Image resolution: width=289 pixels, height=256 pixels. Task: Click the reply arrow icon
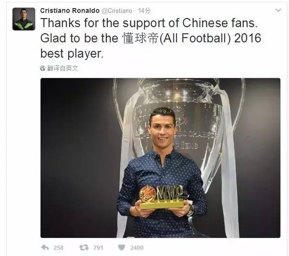[45, 247]
